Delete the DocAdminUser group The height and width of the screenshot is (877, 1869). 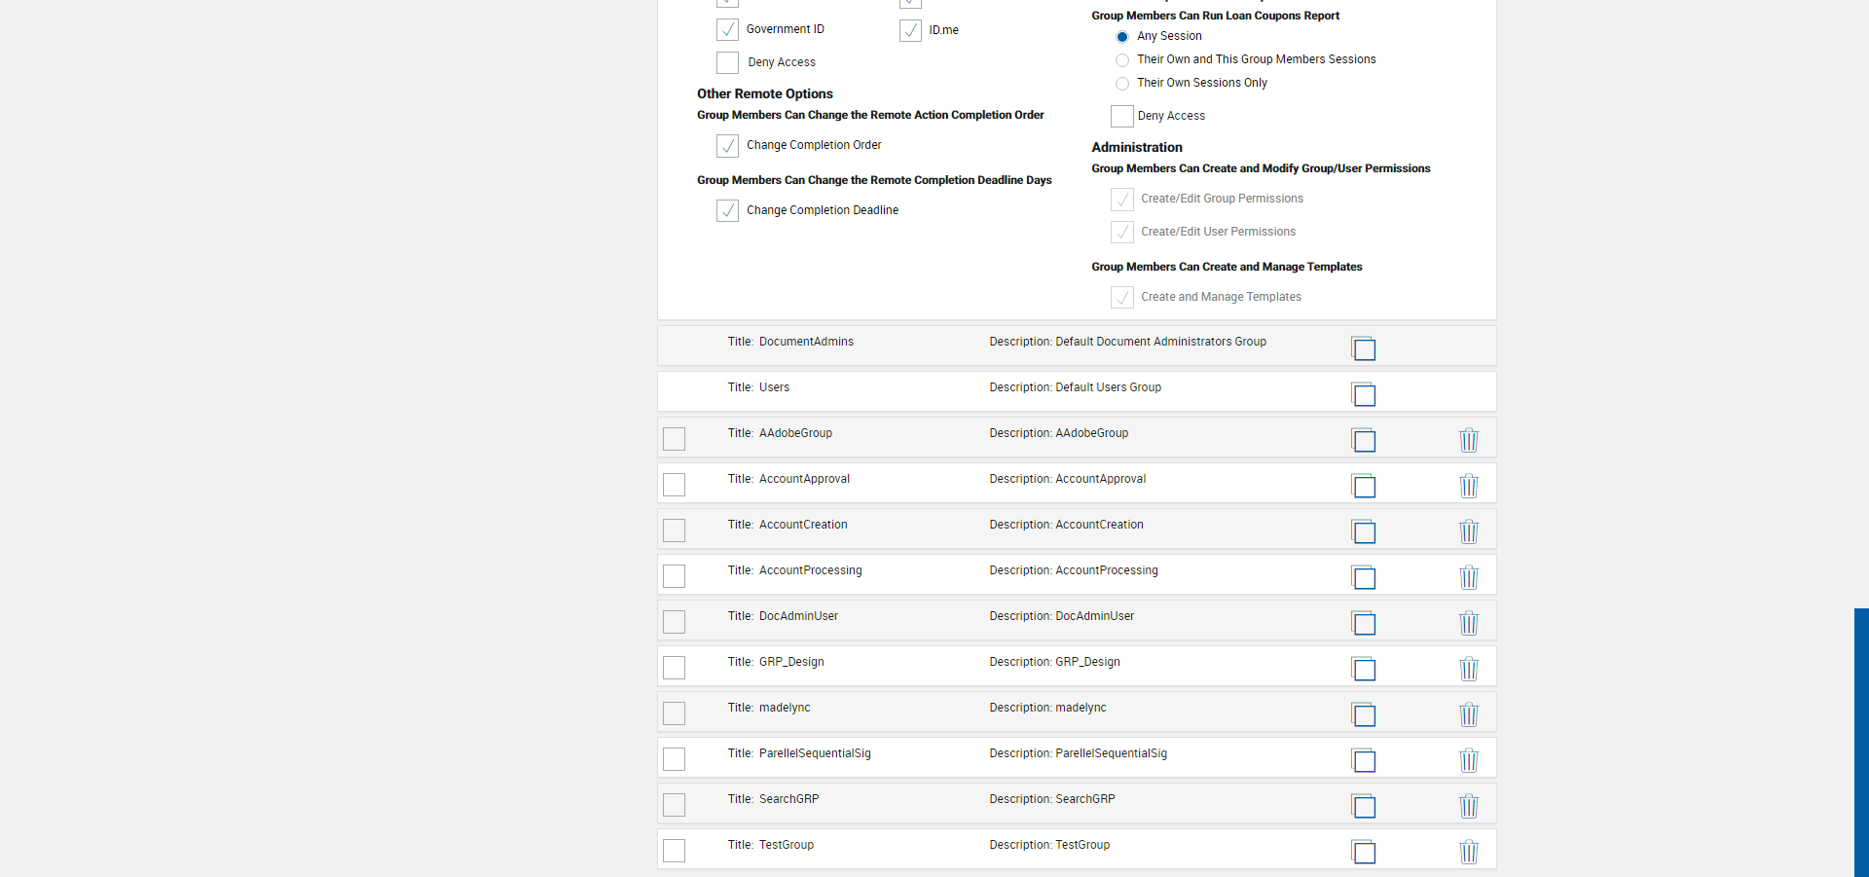(x=1469, y=623)
